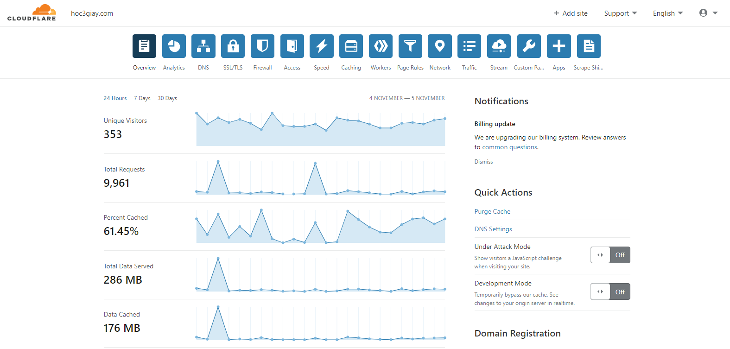The width and height of the screenshot is (730, 349).
Task: Open the Analytics pie chart icon
Action: point(174,46)
